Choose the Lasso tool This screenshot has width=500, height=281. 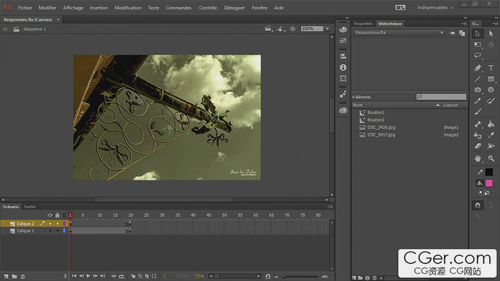tap(478, 56)
